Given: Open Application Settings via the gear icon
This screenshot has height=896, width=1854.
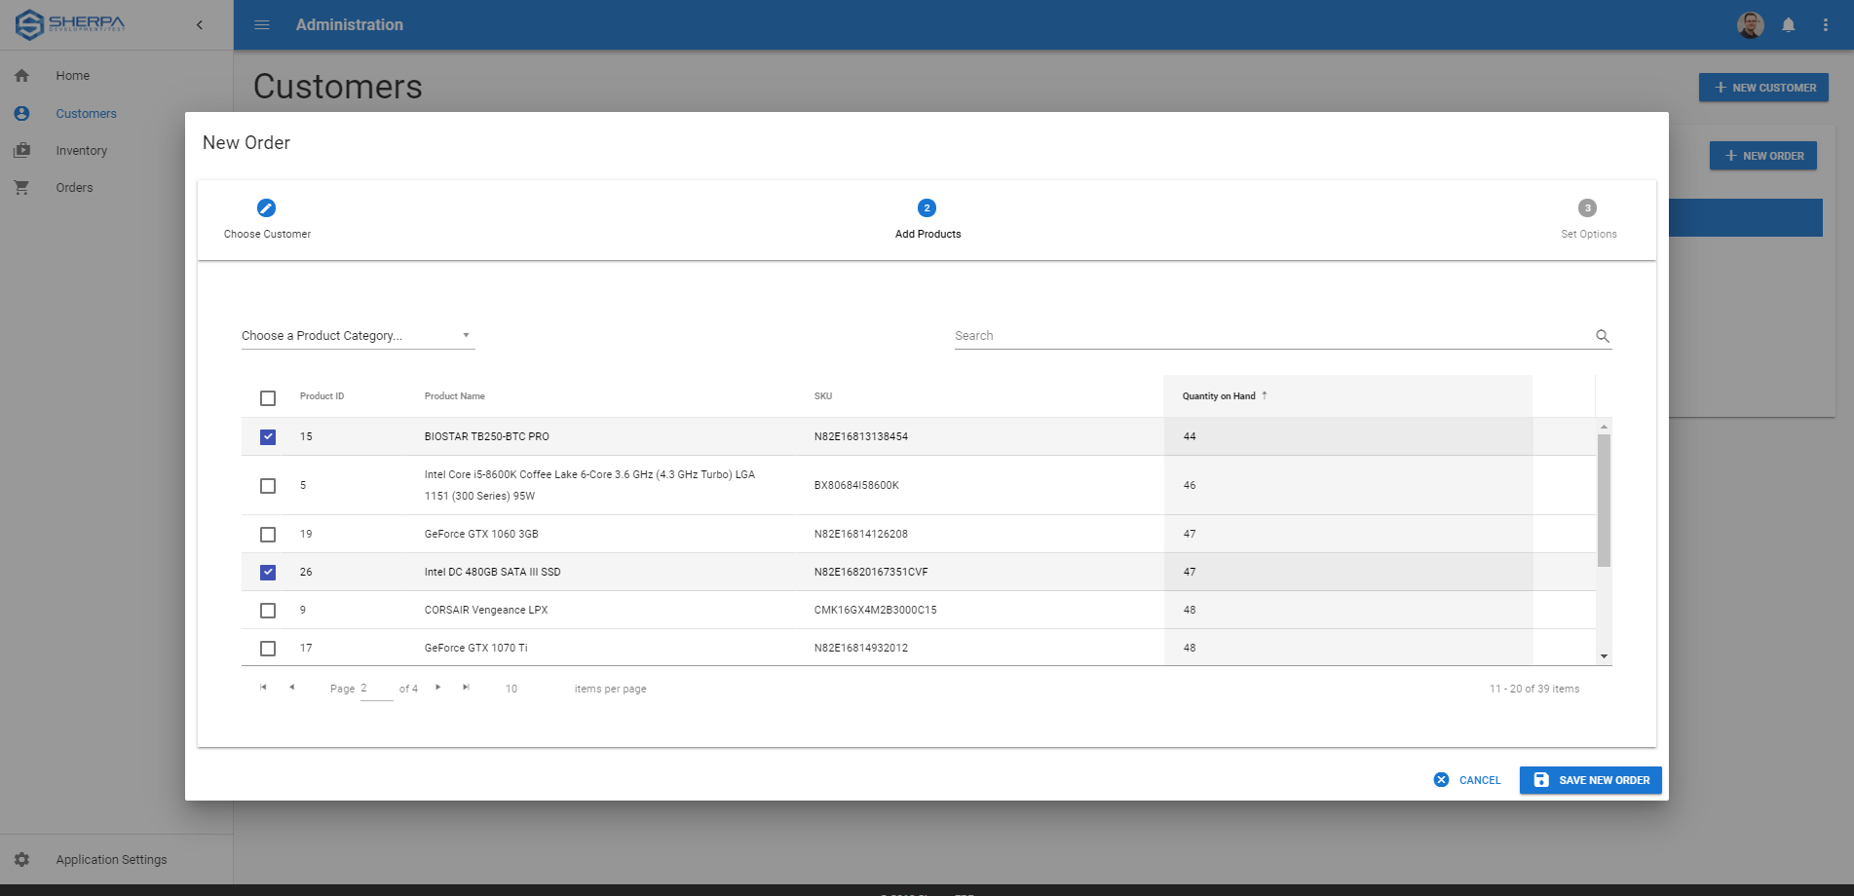Looking at the screenshot, I should pyautogui.click(x=21, y=859).
